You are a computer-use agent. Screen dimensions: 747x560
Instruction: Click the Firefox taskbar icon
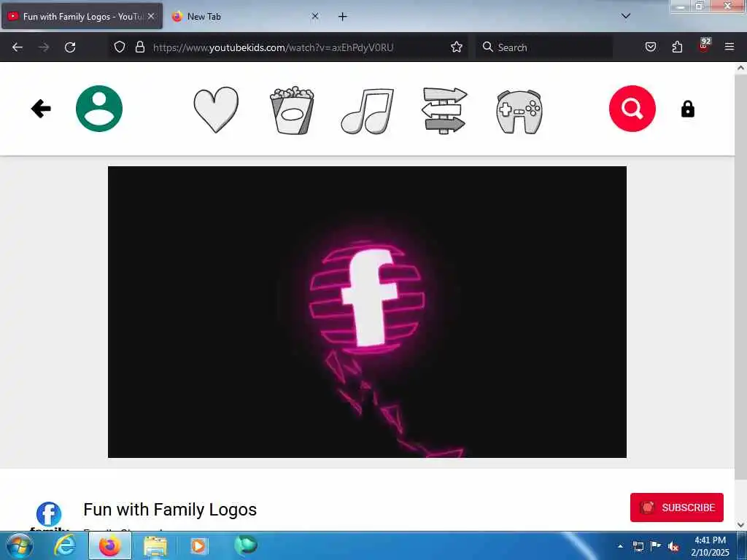(110, 545)
